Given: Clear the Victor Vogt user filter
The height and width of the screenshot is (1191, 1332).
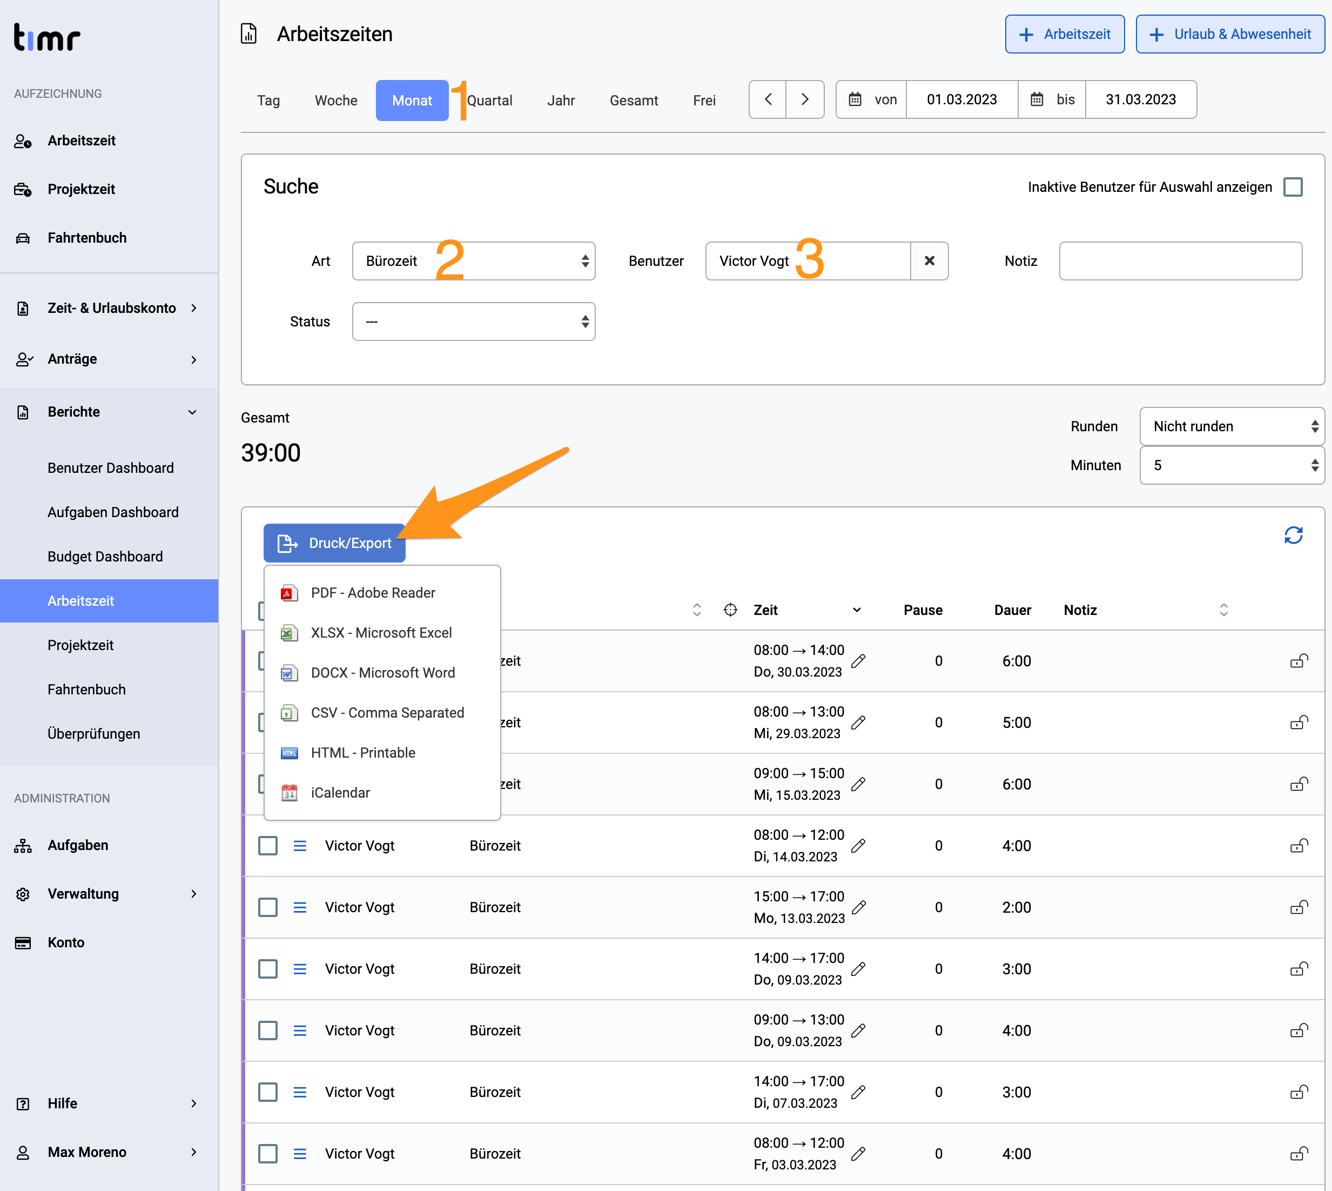Looking at the screenshot, I should (x=929, y=261).
